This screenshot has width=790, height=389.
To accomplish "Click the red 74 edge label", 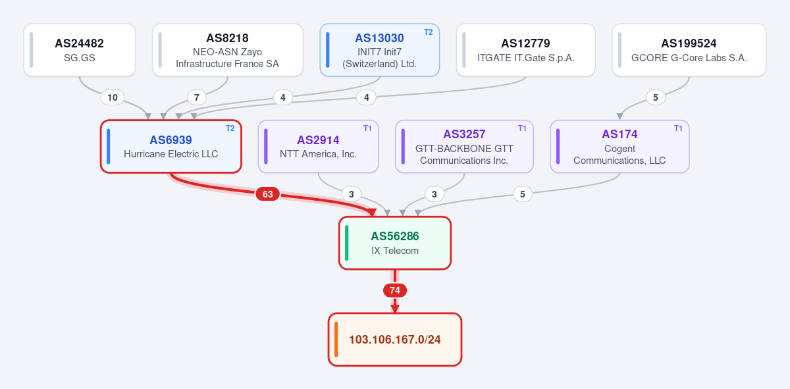I will [395, 290].
